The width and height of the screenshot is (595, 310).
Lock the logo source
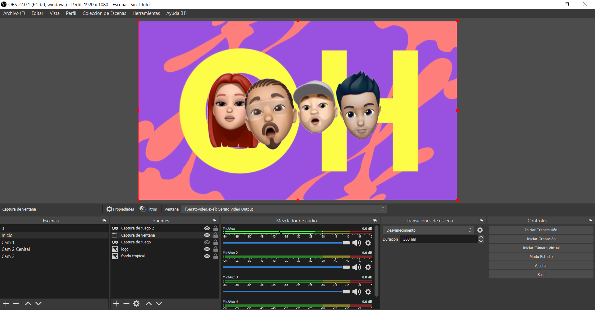[x=216, y=249]
